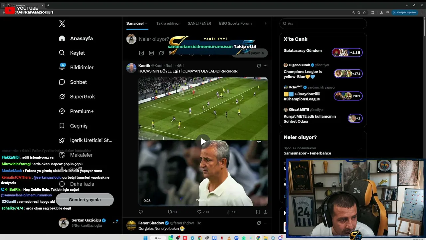Go to Anasayfa in the sidebar
426x240 pixels.
(x=76, y=38)
